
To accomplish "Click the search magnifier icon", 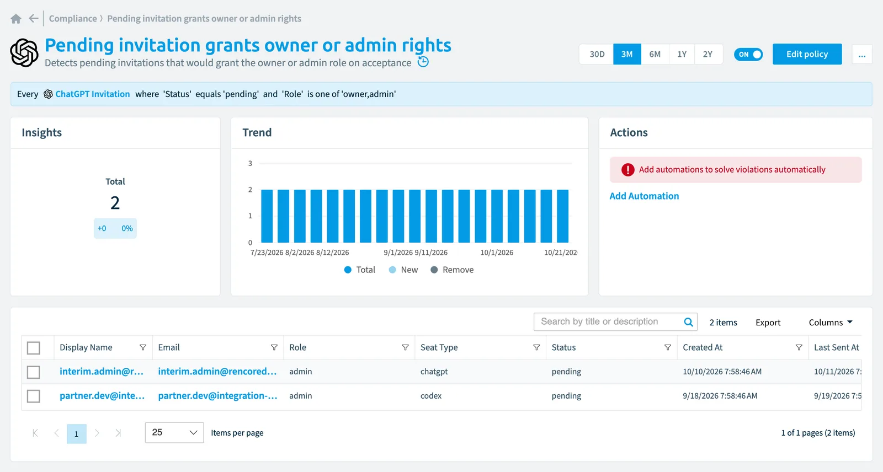I will [x=688, y=322].
